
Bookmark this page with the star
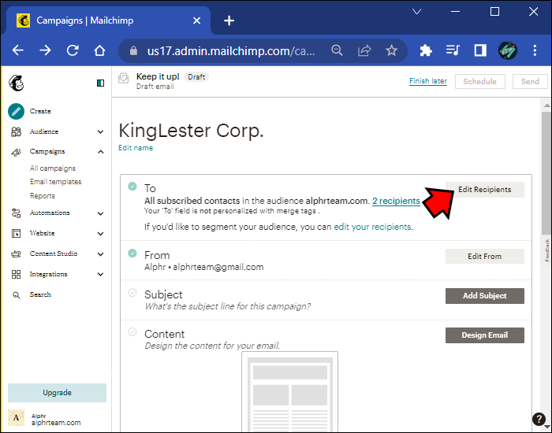391,50
